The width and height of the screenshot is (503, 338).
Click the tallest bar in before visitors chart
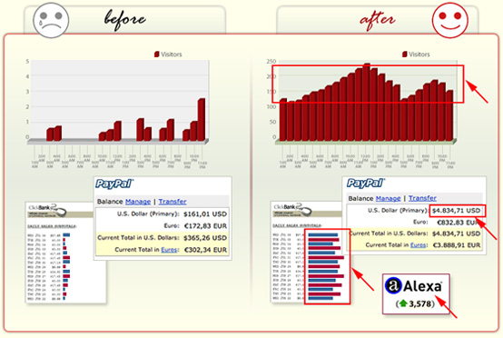pos(202,120)
